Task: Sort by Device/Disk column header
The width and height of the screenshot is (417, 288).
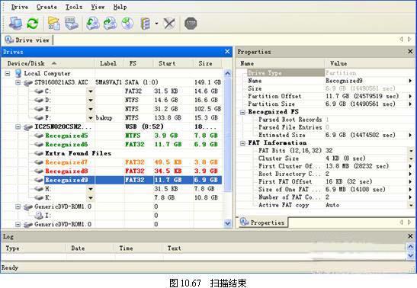Action: tap(48, 63)
